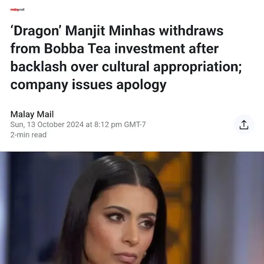
Task: Click the publication date 'Sun, 13 October 2024'
Action: (47, 124)
